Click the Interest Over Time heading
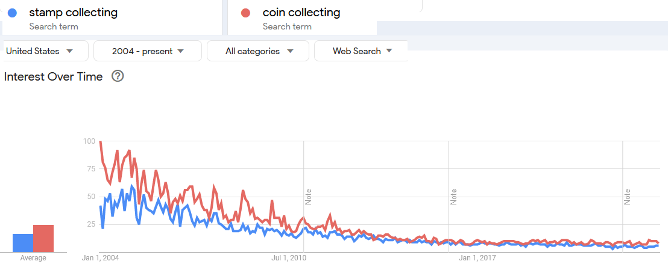Screen dimensions: 668x267 coord(53,76)
